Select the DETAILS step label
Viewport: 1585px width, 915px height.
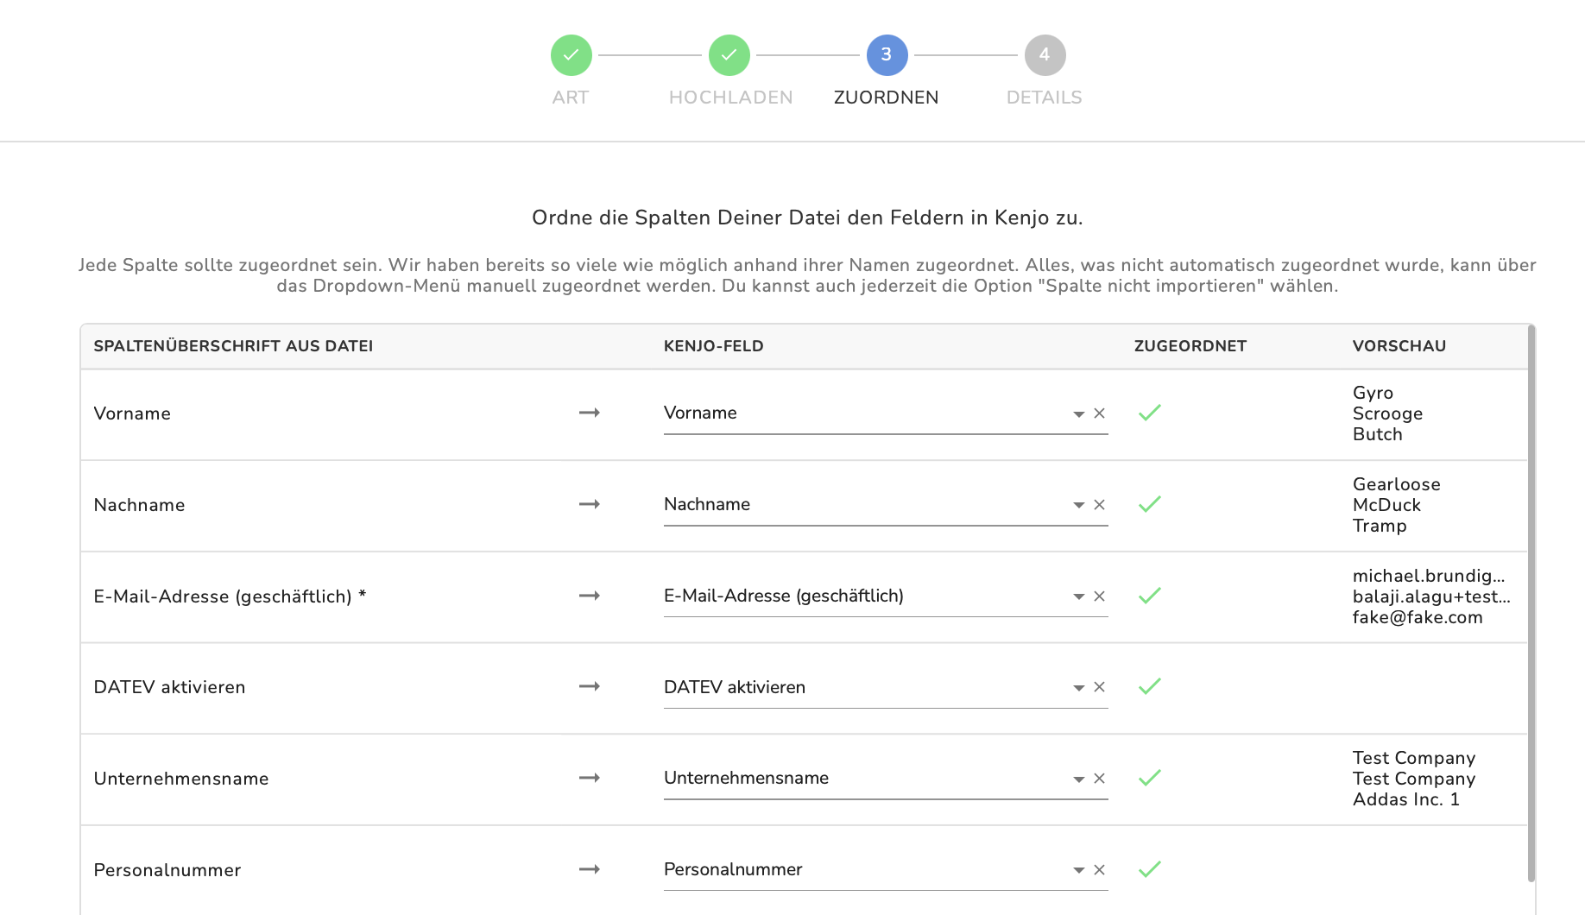(x=1045, y=98)
